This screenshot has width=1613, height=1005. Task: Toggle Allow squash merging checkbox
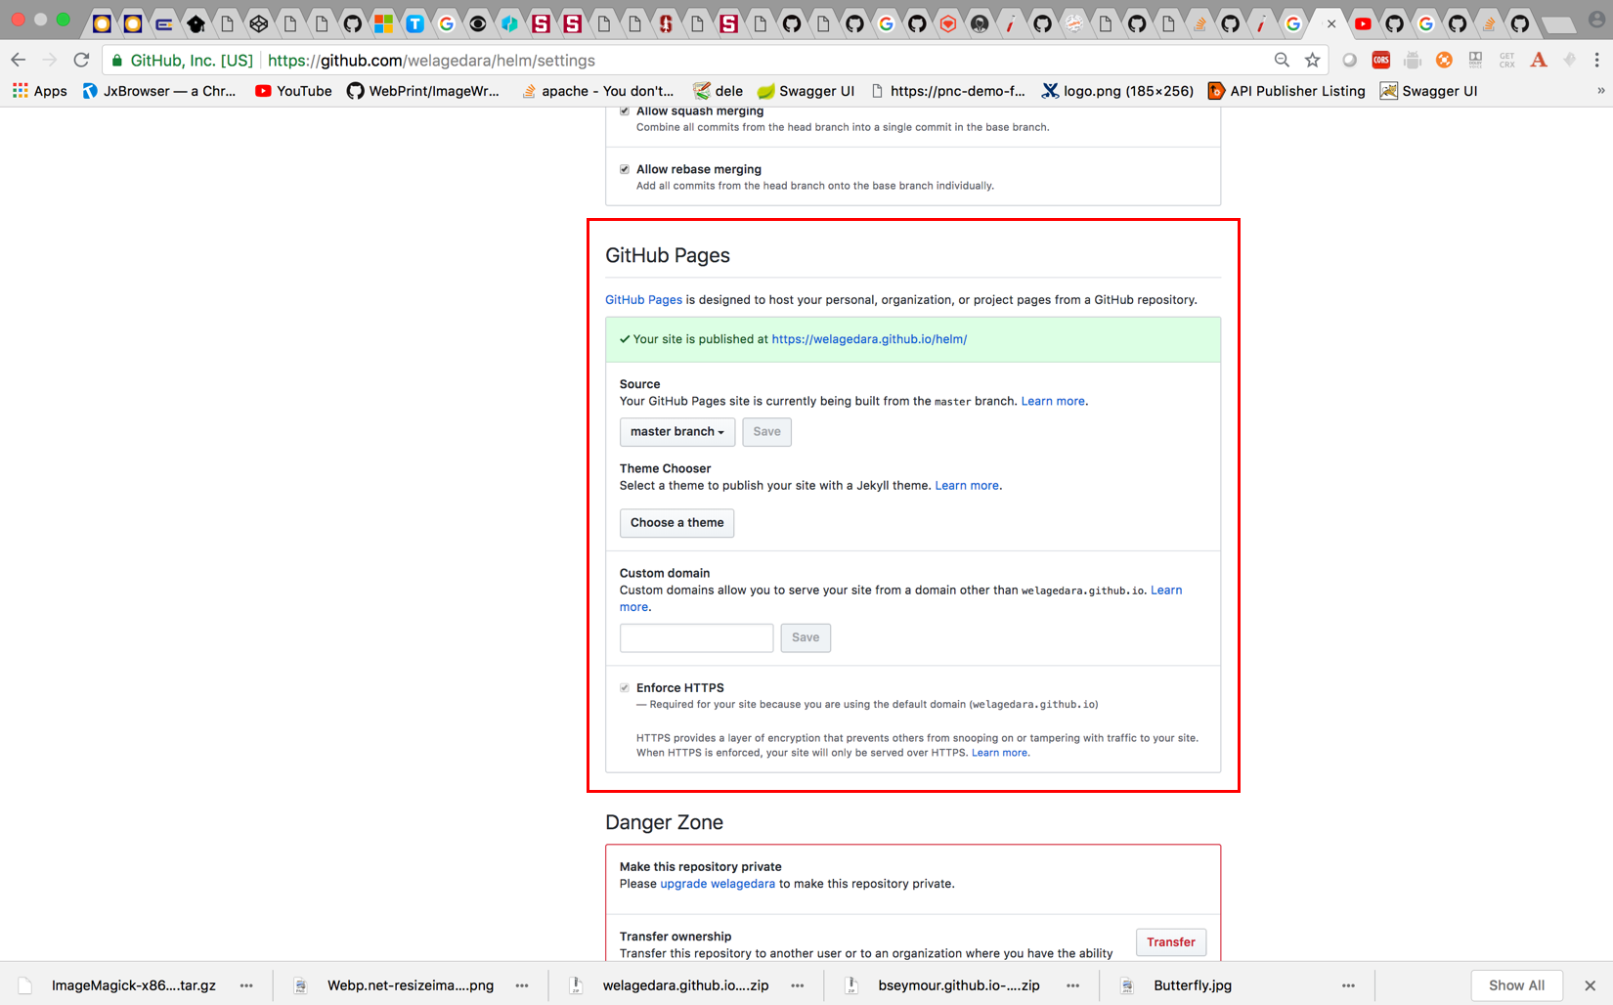coord(625,110)
